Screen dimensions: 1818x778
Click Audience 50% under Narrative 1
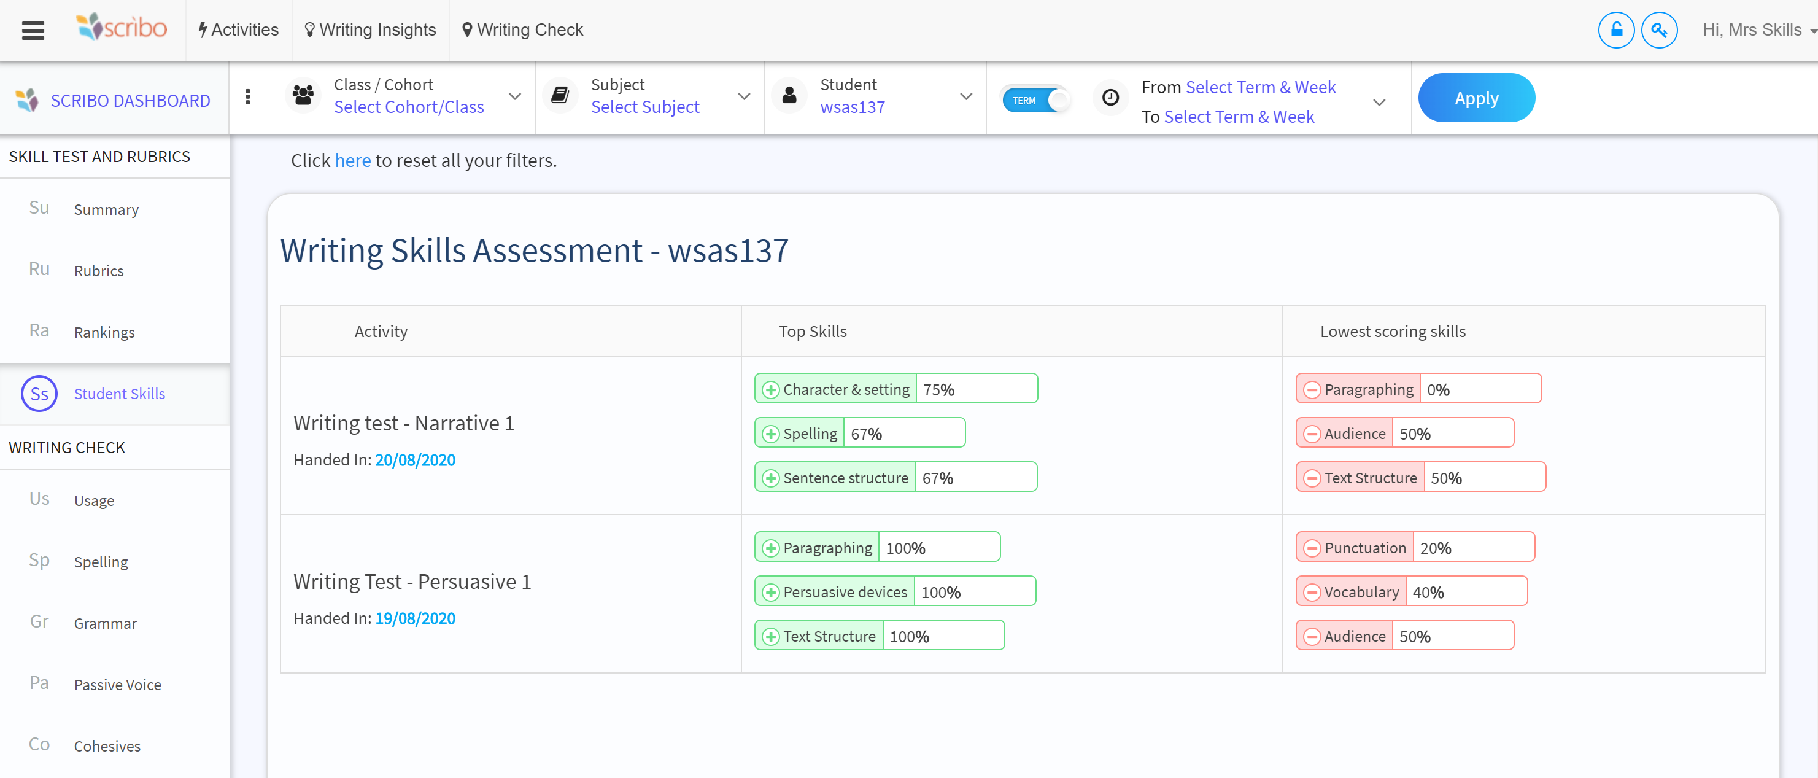point(1404,434)
